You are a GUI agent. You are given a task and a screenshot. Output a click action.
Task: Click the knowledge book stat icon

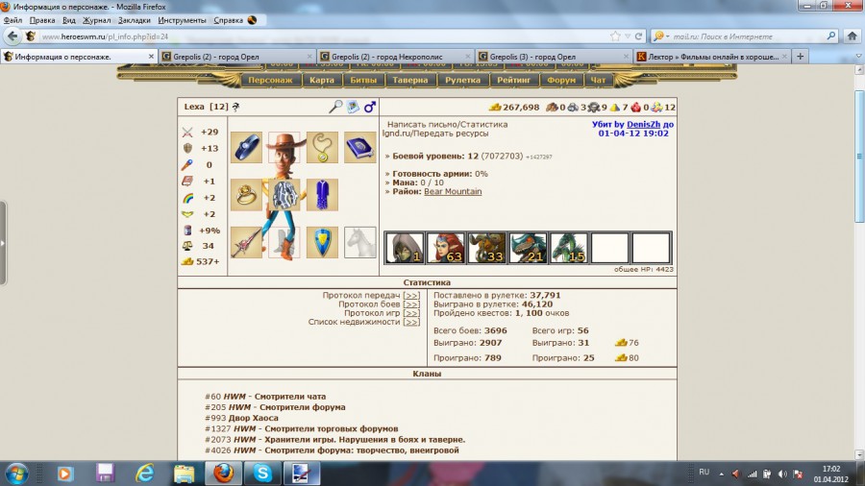pos(187,181)
